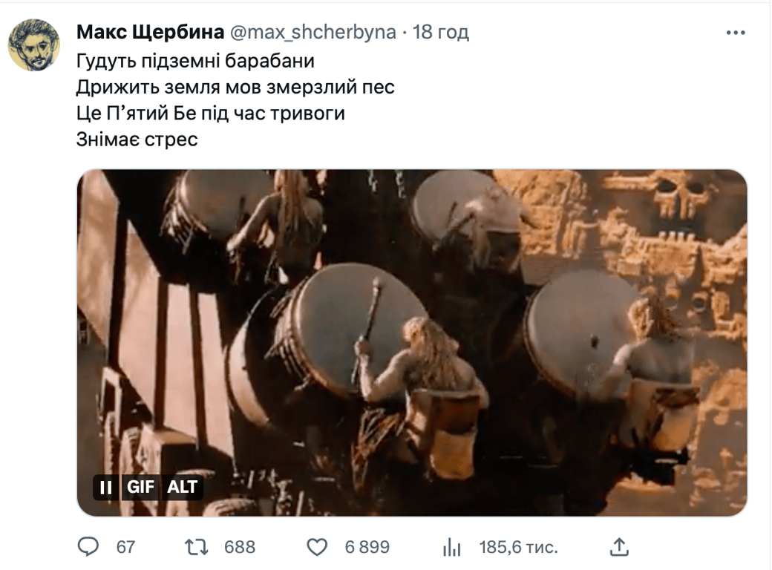Screen dimensions: 772x570
Task: Click the GIF badge on media
Action: [140, 488]
